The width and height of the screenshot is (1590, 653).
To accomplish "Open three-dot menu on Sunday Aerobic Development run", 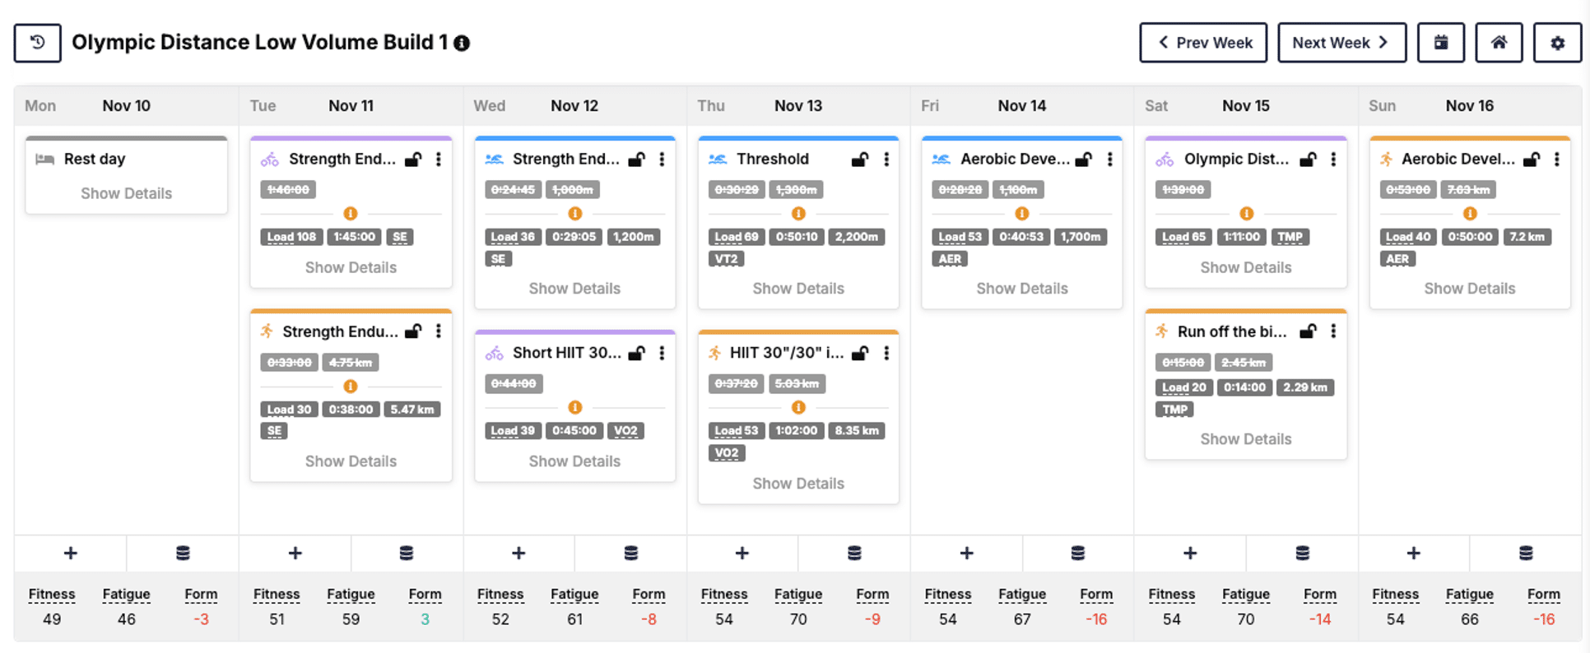I will [1557, 160].
